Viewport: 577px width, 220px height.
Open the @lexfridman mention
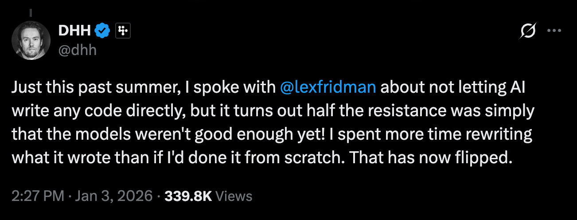[x=328, y=87]
